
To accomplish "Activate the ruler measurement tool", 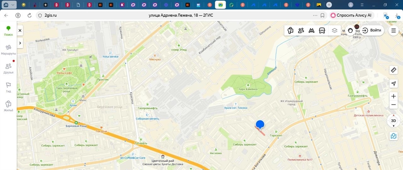I will 393,70.
